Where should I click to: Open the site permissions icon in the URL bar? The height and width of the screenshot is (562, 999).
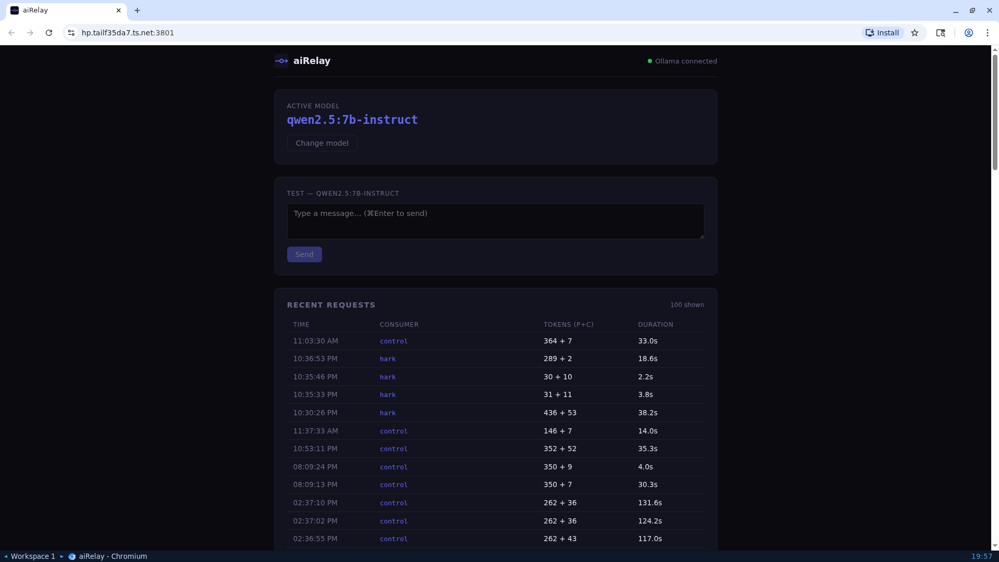tap(71, 32)
